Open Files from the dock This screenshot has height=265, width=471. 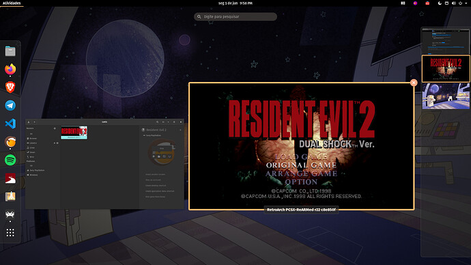pyautogui.click(x=10, y=51)
